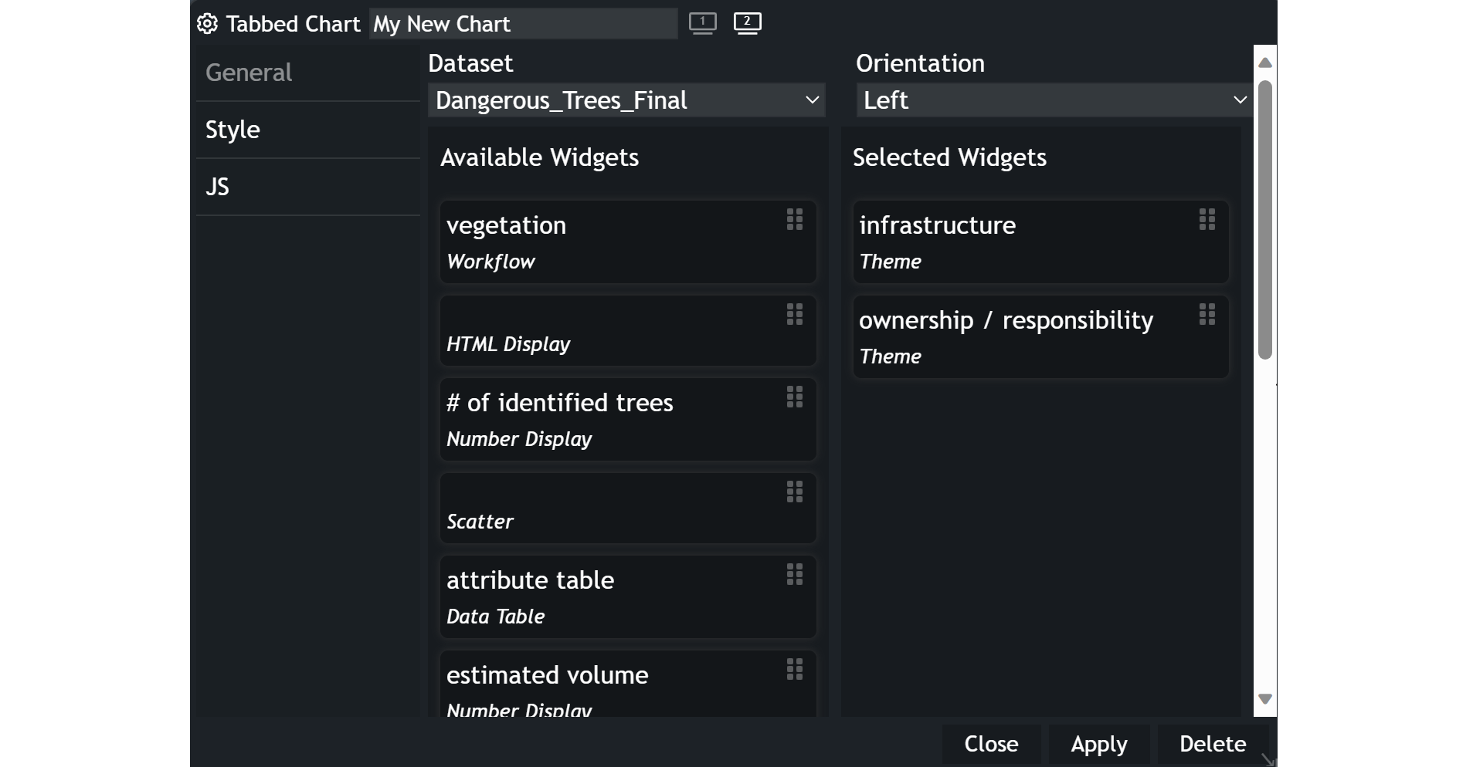The height and width of the screenshot is (767, 1473).
Task: Grab the drag handle on vegetation widget
Action: [x=795, y=220]
